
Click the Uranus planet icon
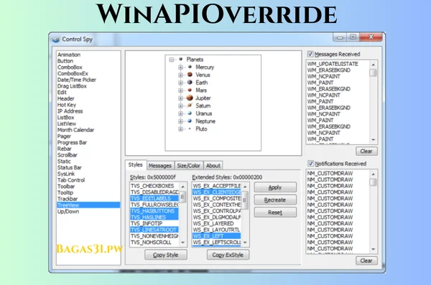click(190, 113)
